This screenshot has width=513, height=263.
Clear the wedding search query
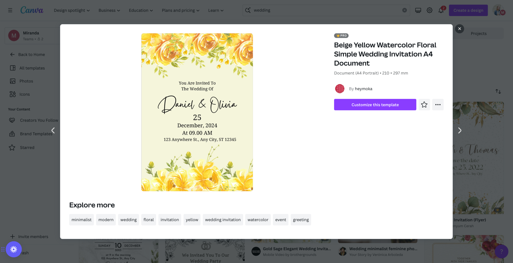tap(404, 10)
